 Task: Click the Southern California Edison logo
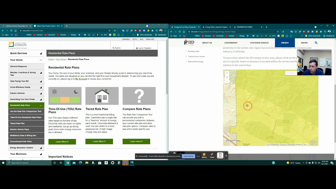[18, 45]
